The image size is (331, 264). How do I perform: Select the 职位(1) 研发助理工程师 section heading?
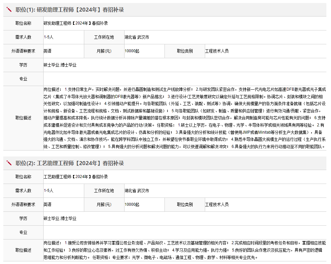[70, 10]
